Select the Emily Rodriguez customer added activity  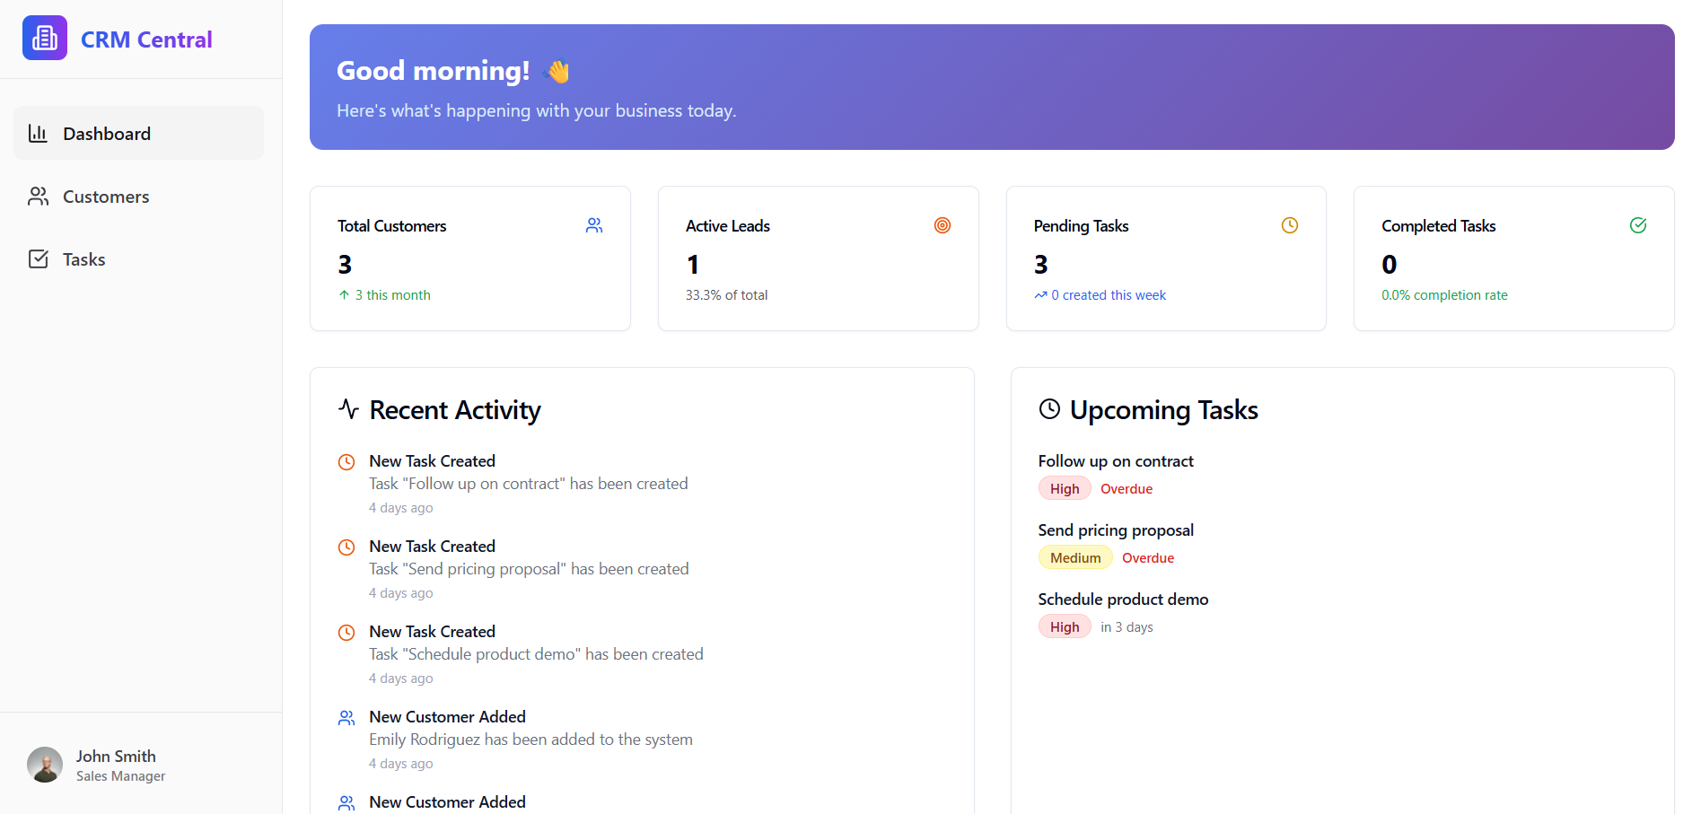click(530, 739)
